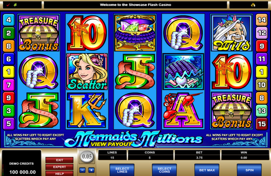Viewport: 271px width, 176px height.
Task: Open the Select Coins control
Action: pos(165,170)
